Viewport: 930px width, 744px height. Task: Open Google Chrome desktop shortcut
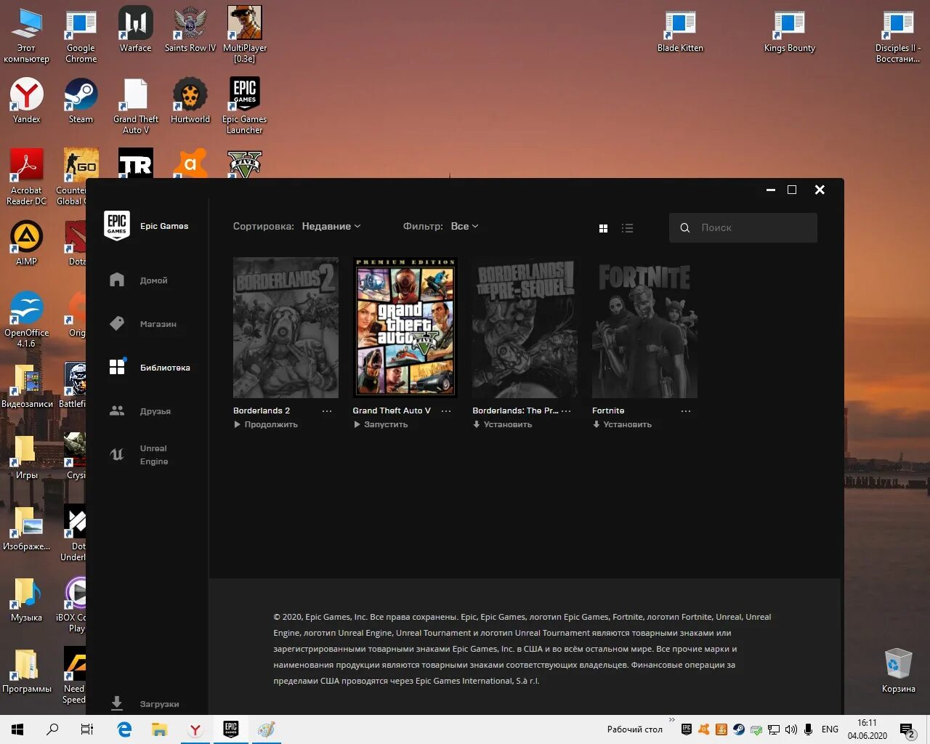(x=81, y=36)
